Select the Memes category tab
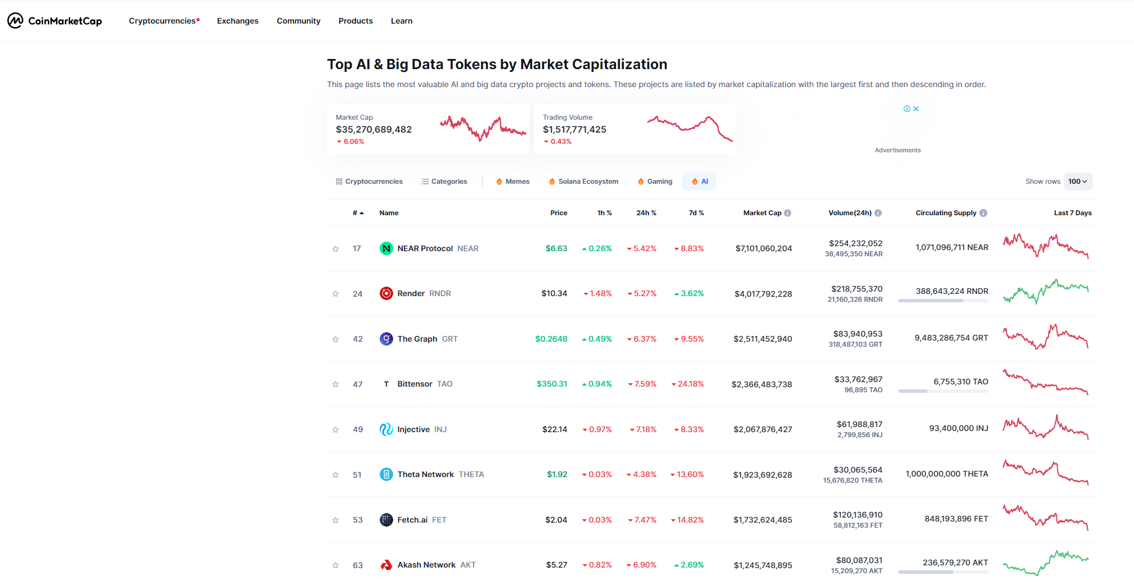Viewport: 1134px width, 585px height. click(x=512, y=182)
